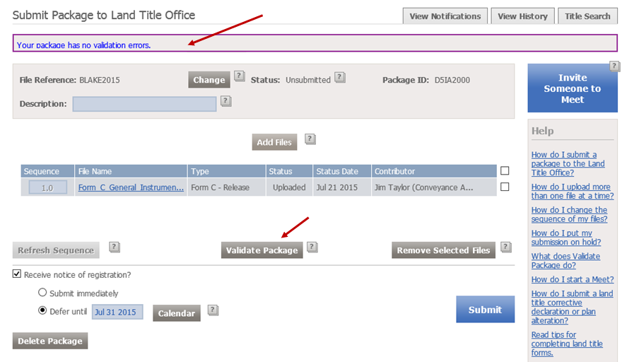Open View History tab
Image resolution: width=627 pixels, height=362 pixels.
coord(522,16)
